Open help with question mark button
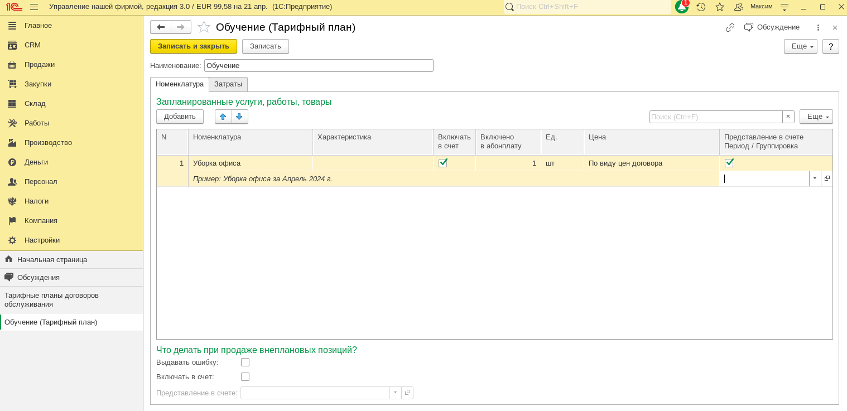The height and width of the screenshot is (411, 847). coord(831,46)
